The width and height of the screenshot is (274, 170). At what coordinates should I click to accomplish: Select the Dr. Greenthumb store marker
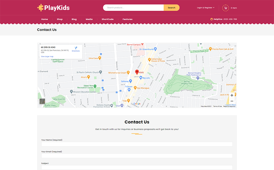coord(155,49)
